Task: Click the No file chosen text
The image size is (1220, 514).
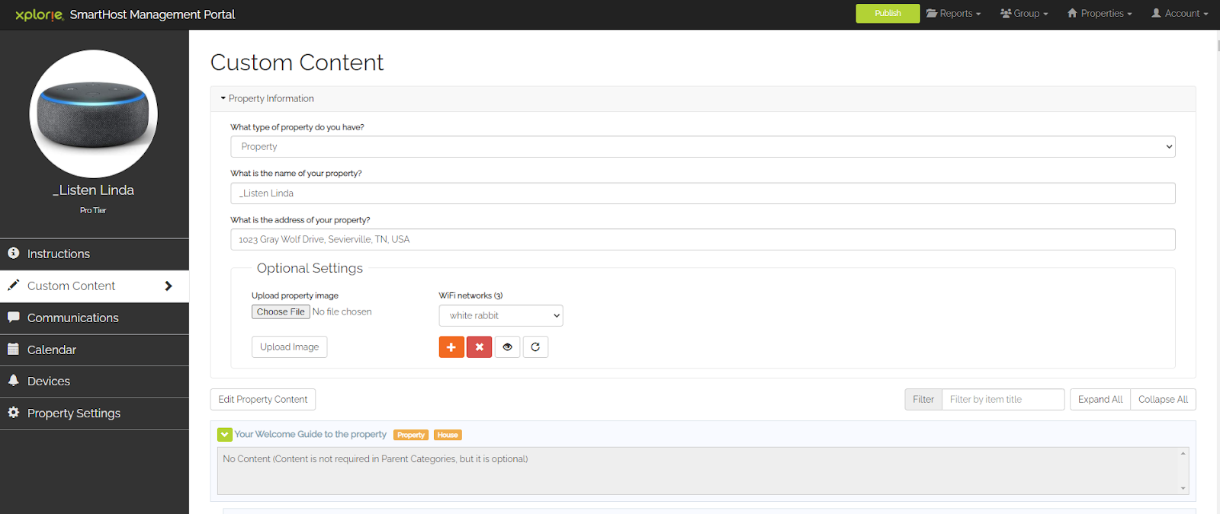Action: pos(342,311)
